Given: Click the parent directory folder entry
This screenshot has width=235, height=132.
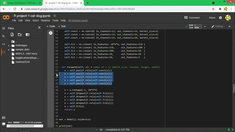Looking at the screenshot, I should point(14,41).
